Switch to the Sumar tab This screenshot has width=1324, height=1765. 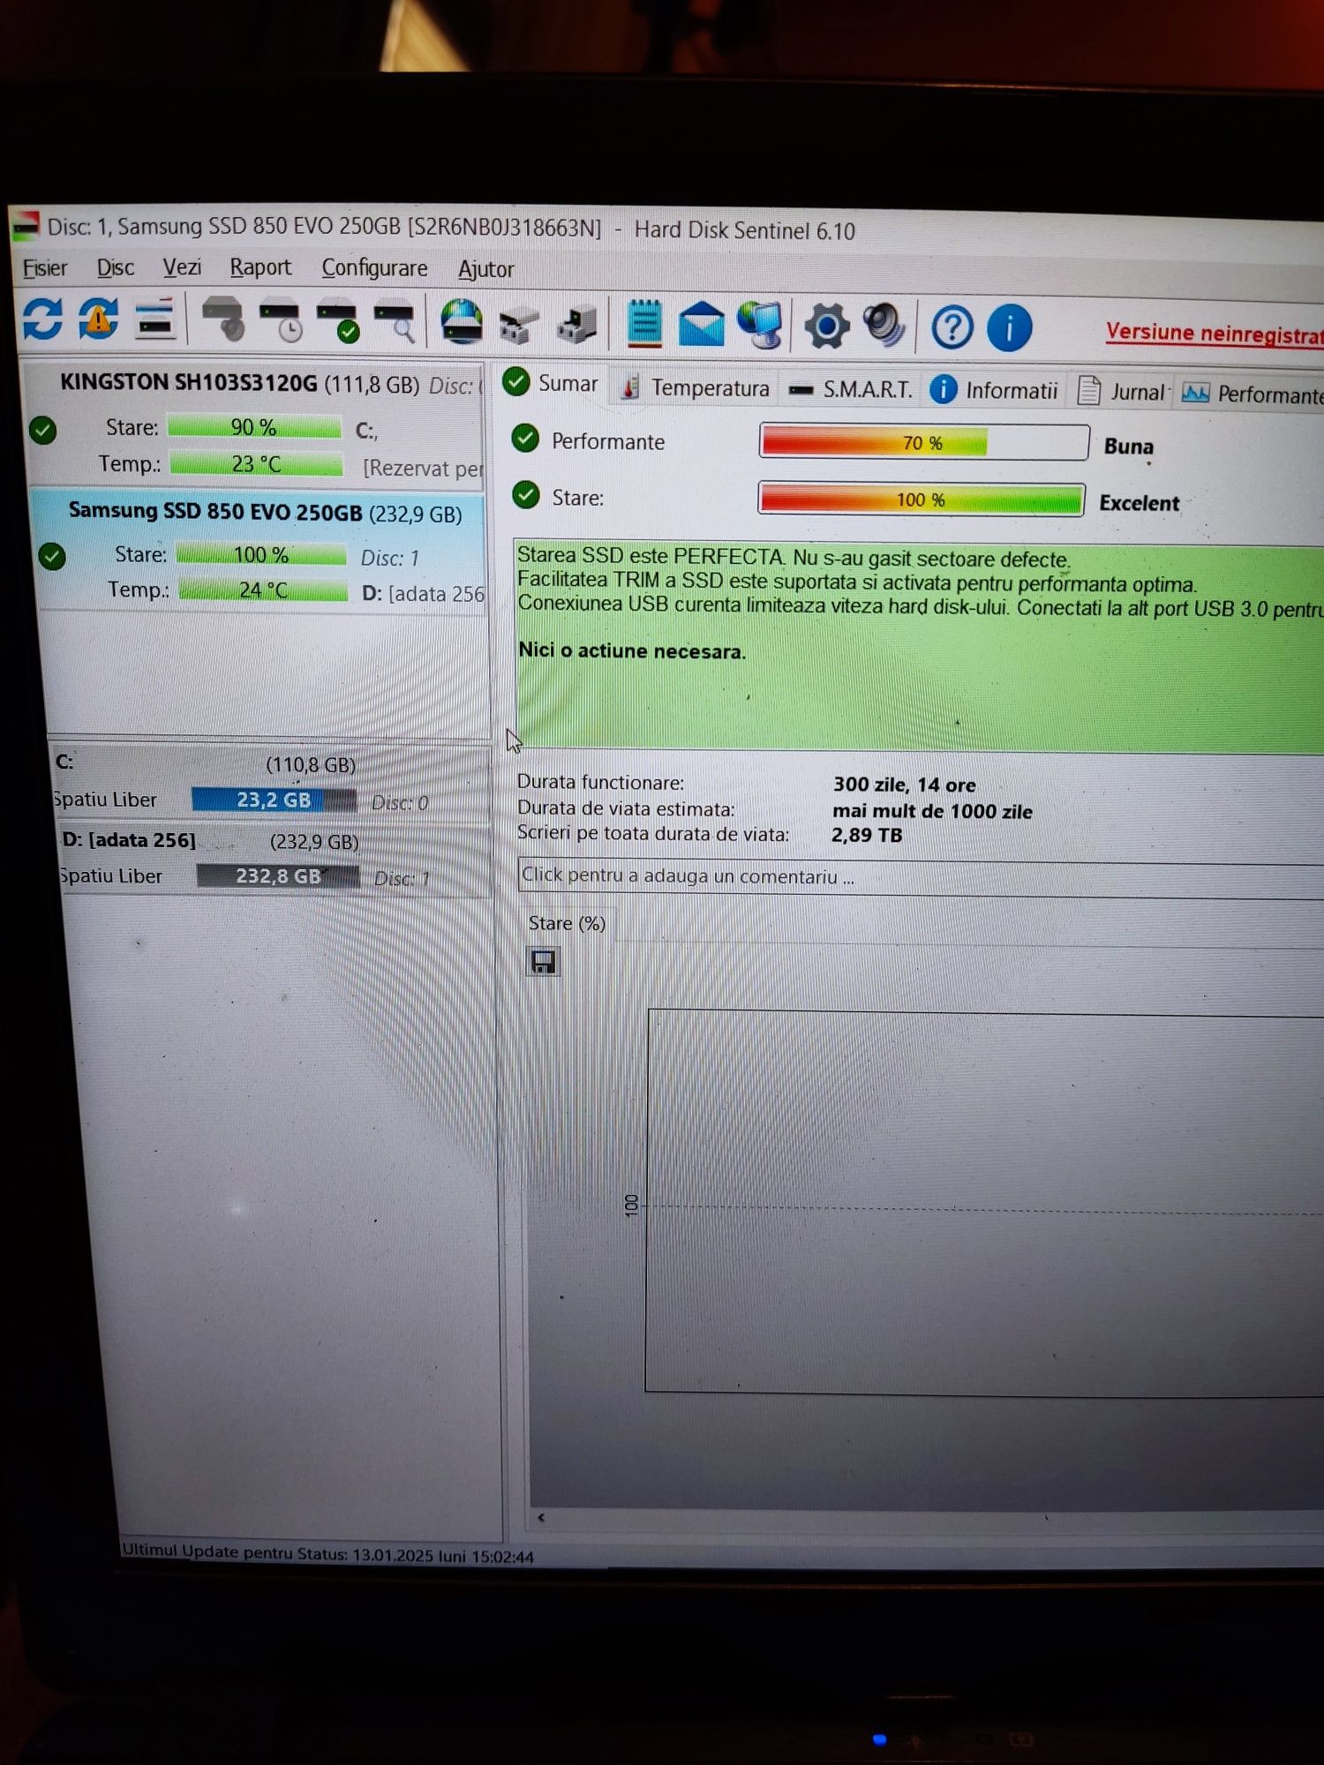click(x=552, y=384)
